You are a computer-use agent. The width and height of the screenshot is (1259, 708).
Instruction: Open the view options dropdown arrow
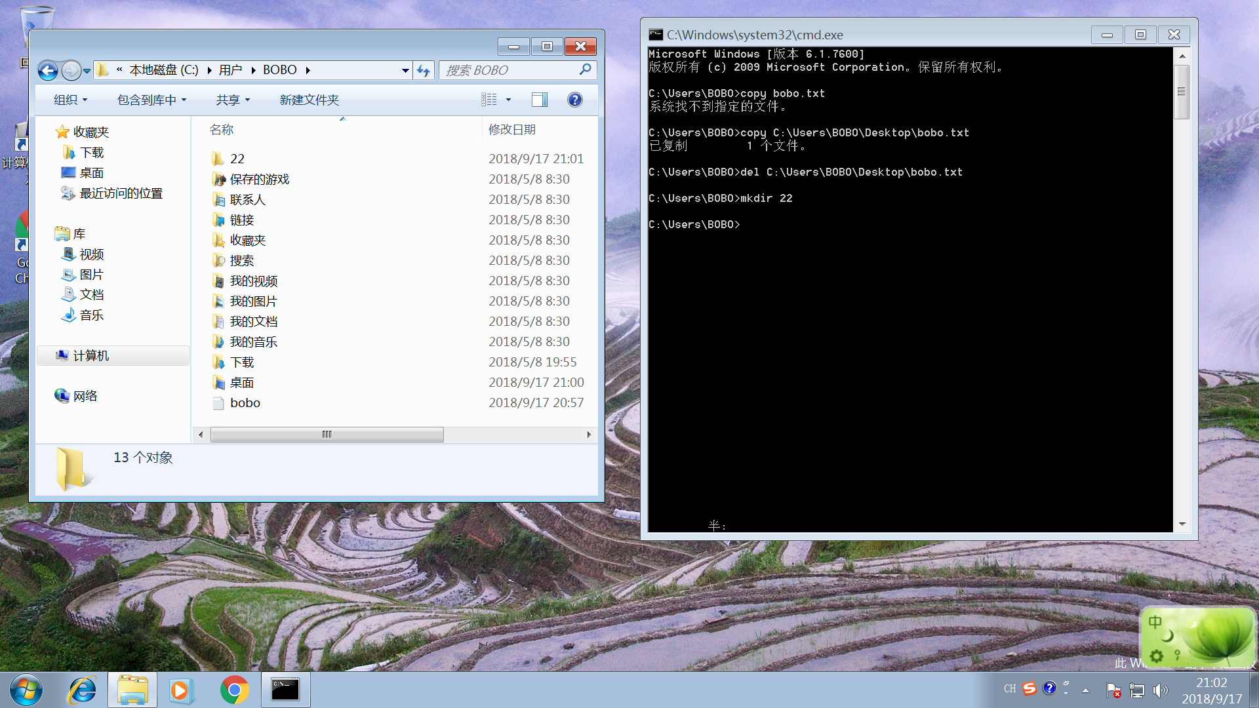pyautogui.click(x=508, y=100)
